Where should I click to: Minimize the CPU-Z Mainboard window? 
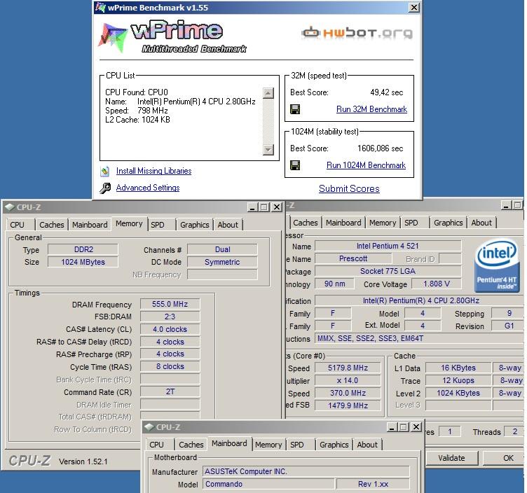pos(392,427)
